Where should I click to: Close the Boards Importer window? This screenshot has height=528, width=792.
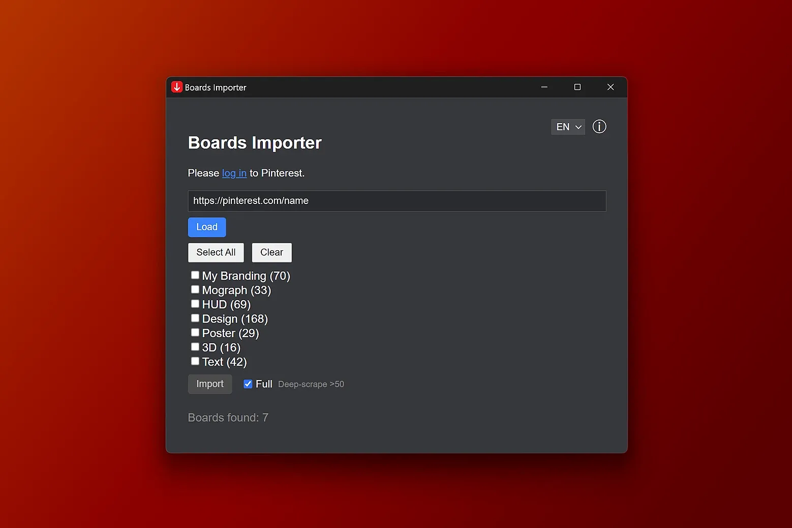tap(611, 87)
